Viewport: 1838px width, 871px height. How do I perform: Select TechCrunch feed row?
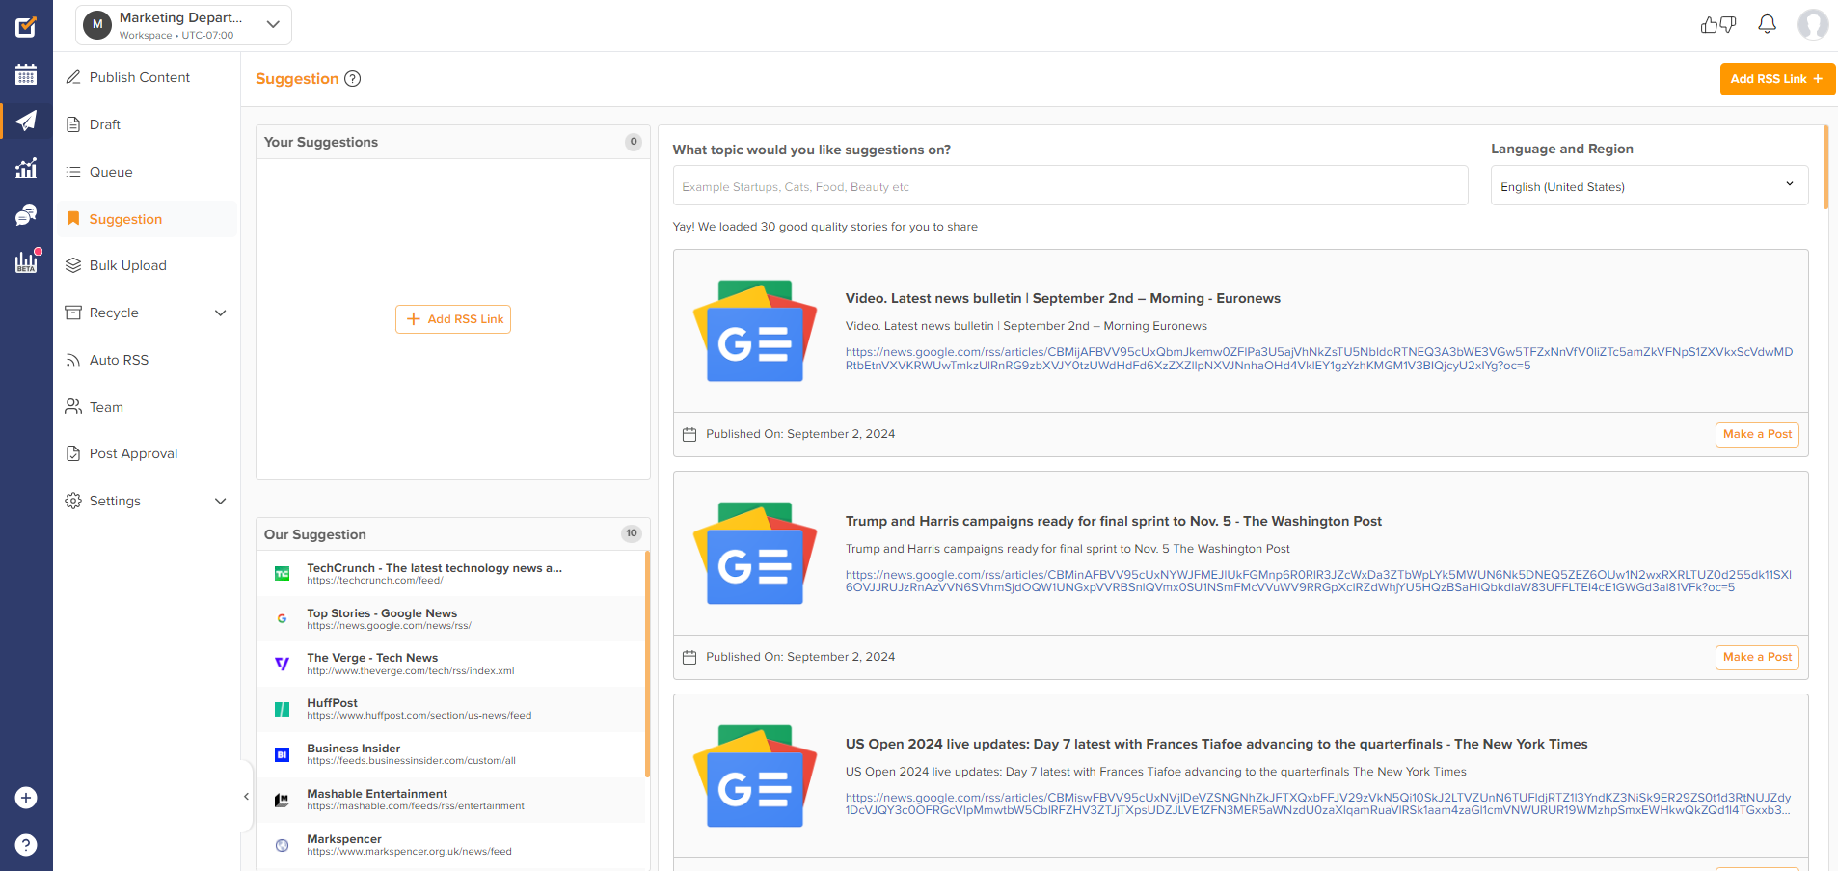(x=450, y=574)
